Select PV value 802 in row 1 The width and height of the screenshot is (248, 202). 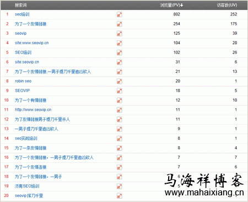coord(176,14)
